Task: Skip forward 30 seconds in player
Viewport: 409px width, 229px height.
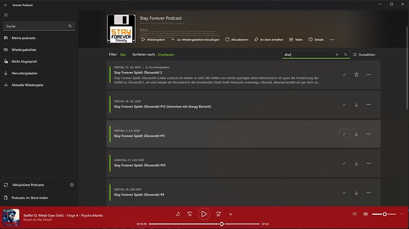Action: point(218,214)
